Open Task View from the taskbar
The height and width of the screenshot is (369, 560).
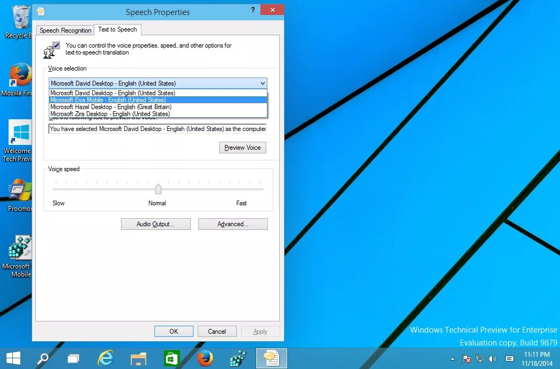pyautogui.click(x=73, y=358)
